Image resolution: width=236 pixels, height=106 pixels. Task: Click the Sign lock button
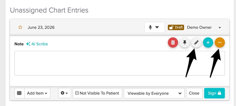click(x=214, y=93)
